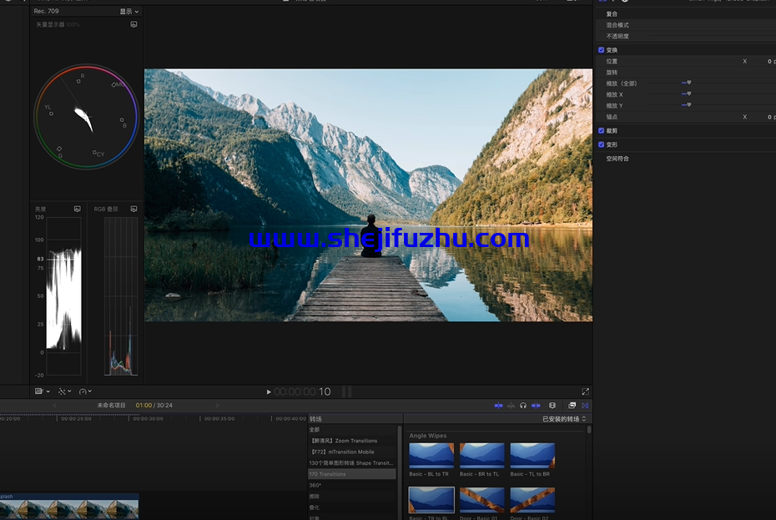Select the 擦除 wipes category
The image size is (776, 520).
pyautogui.click(x=352, y=497)
